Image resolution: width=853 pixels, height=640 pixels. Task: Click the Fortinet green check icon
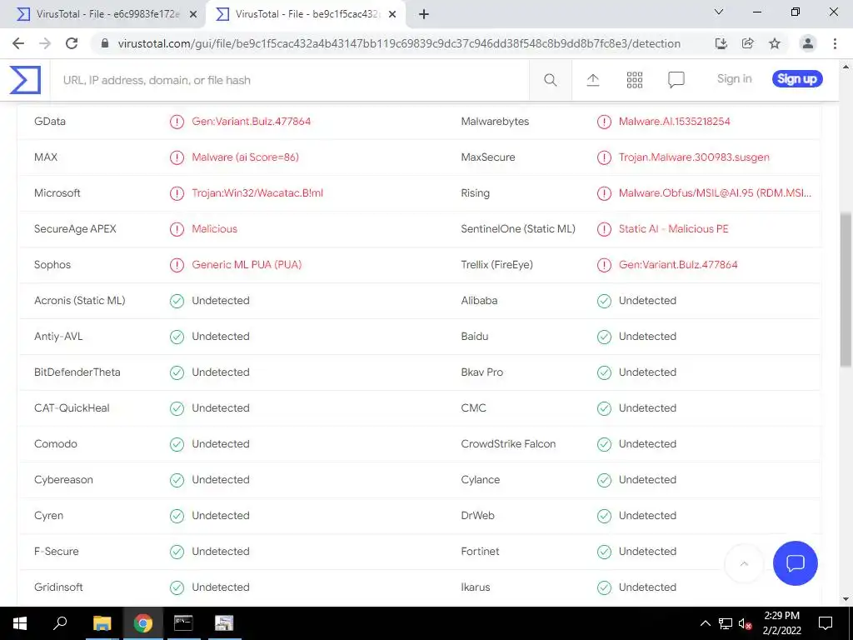(x=604, y=552)
